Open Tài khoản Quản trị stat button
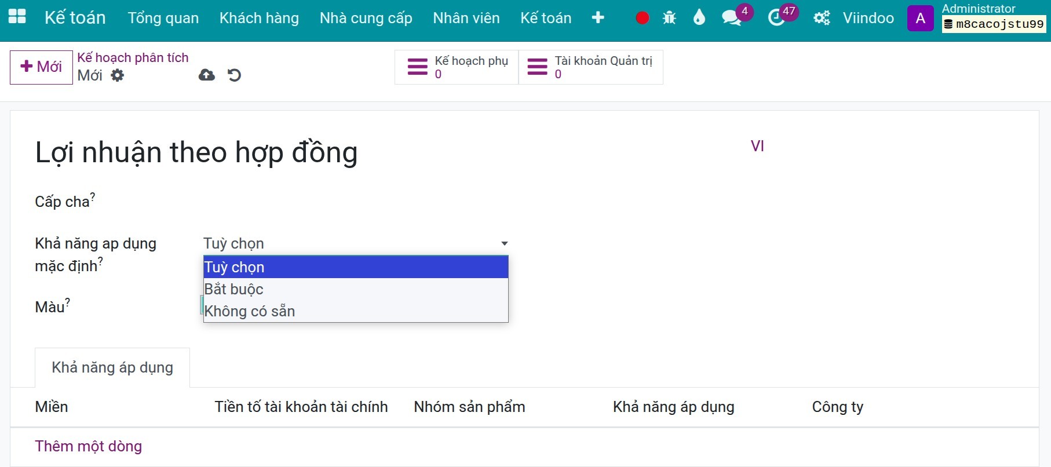 click(591, 67)
